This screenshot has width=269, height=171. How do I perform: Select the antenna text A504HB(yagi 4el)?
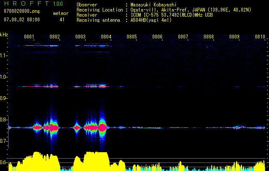(x=151, y=20)
